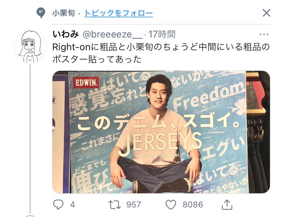Click the EDWIN logo in the photo

86,83
